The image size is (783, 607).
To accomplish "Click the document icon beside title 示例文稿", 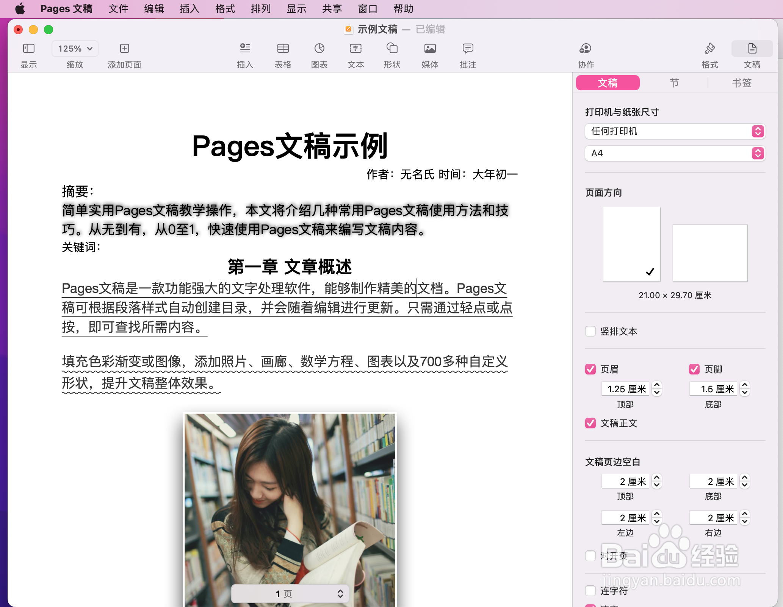I will (x=348, y=29).
